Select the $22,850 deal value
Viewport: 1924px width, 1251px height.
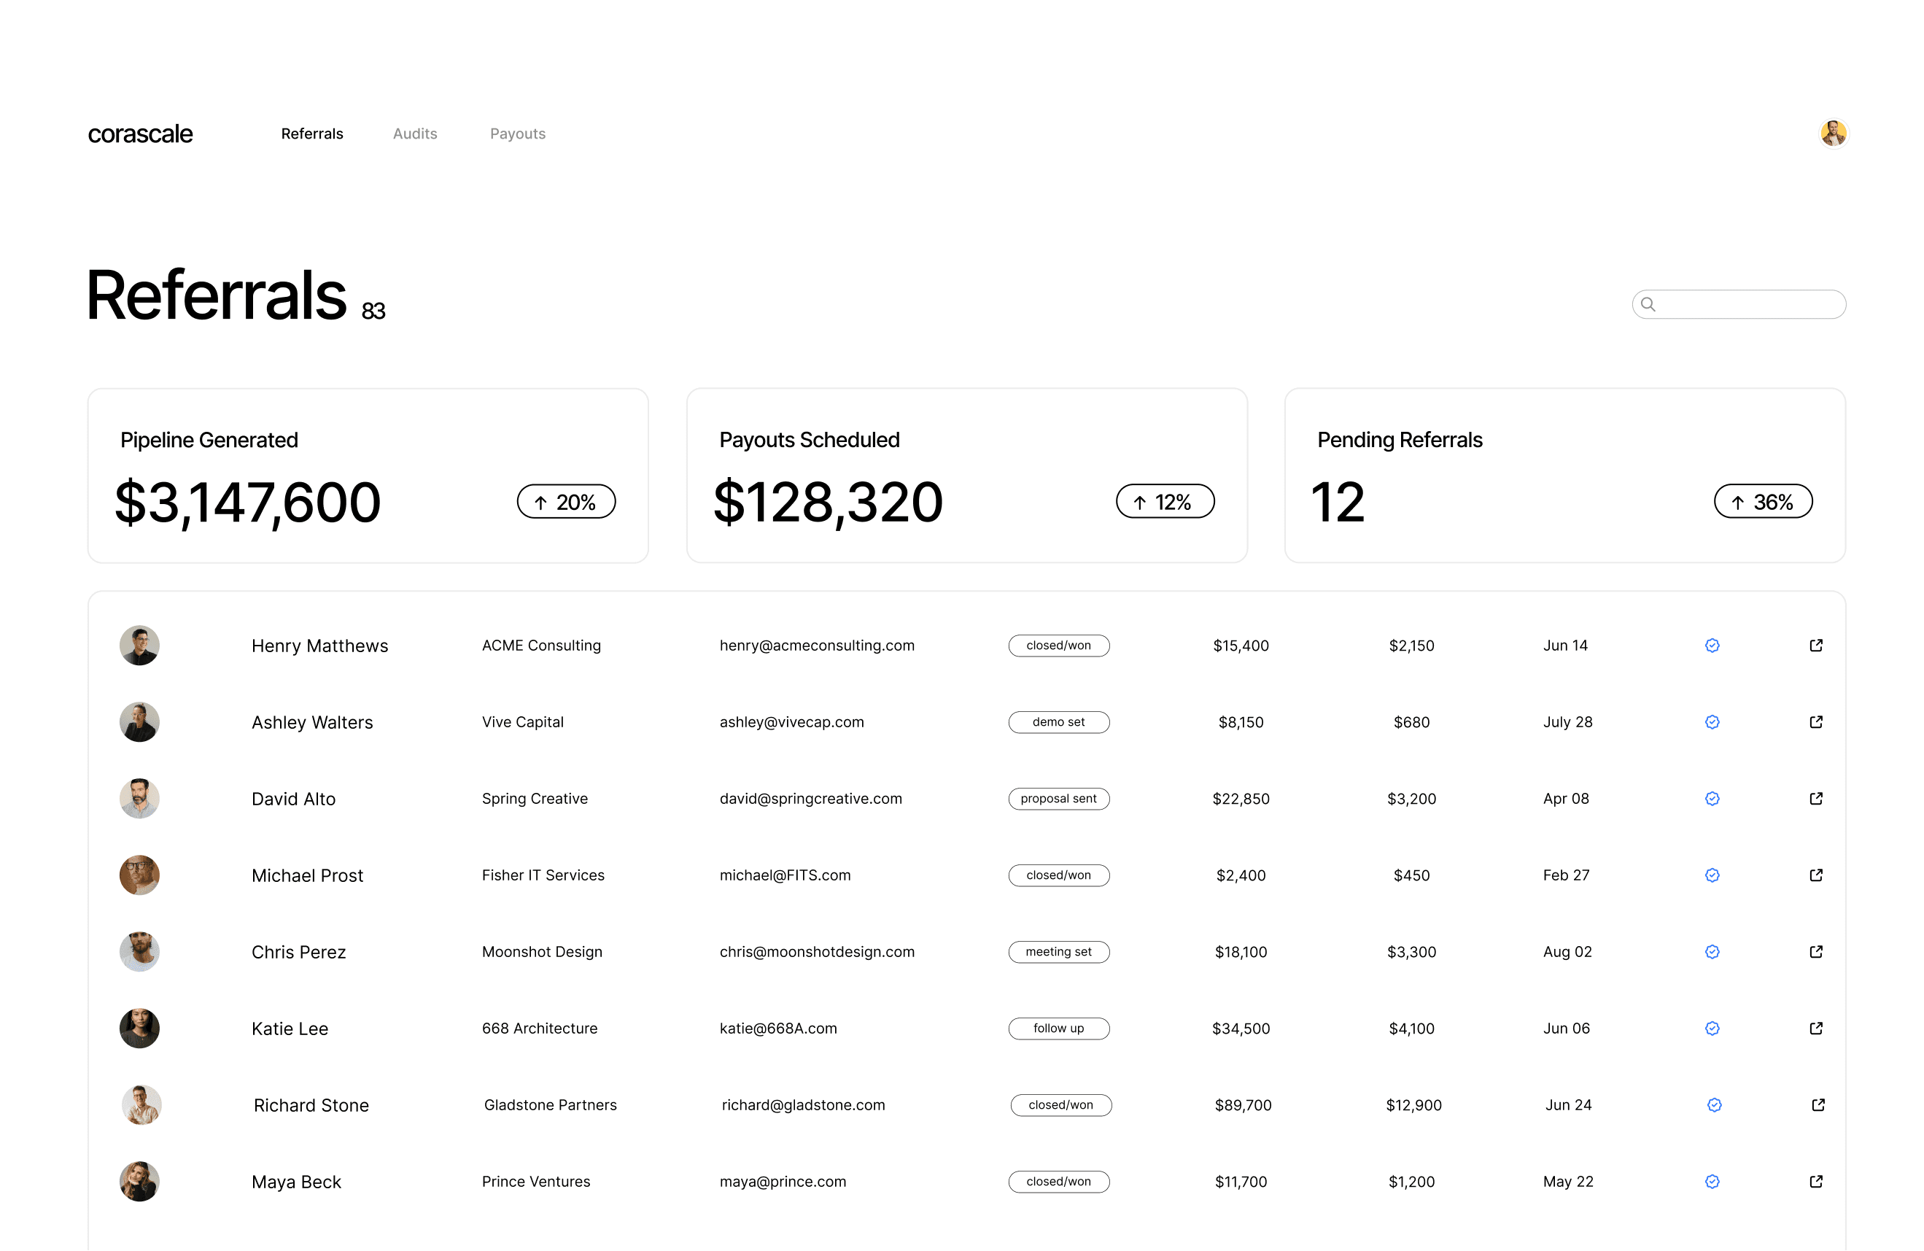click(1241, 799)
